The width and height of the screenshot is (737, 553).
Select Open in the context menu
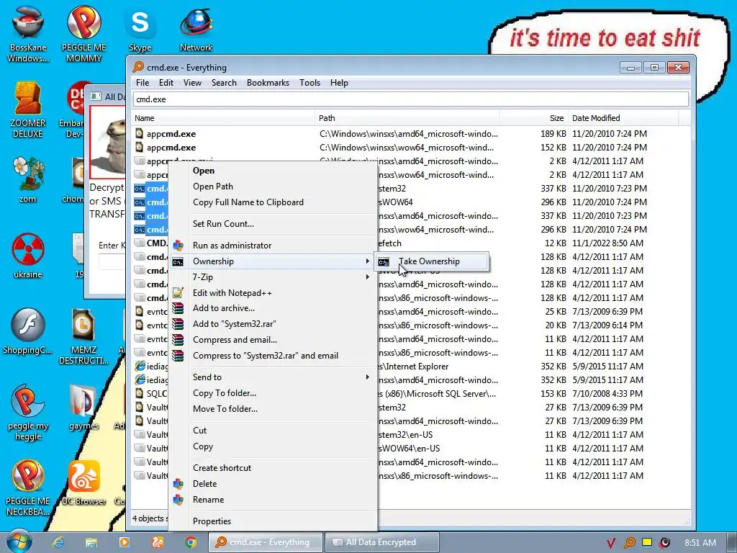[x=273, y=171]
